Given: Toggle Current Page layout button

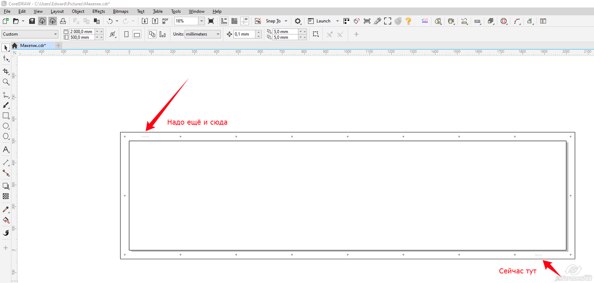Looking at the screenshot, I should pyautogui.click(x=162, y=34).
